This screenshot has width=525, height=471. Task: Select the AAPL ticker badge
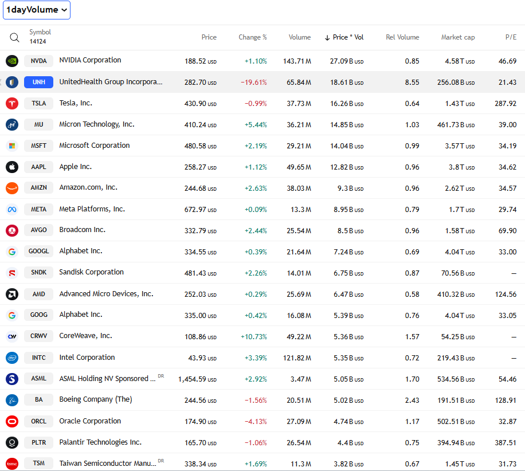[x=39, y=167]
